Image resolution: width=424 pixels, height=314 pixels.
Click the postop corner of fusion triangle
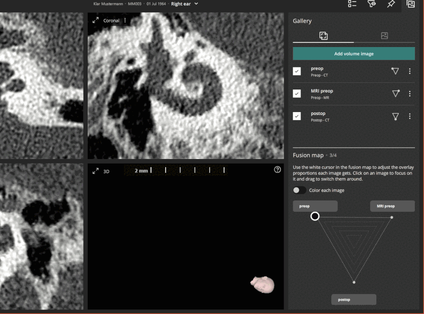pyautogui.click(x=354, y=282)
